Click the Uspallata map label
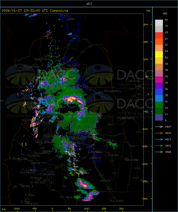The width and height of the screenshot is (178, 212). pos(41,59)
